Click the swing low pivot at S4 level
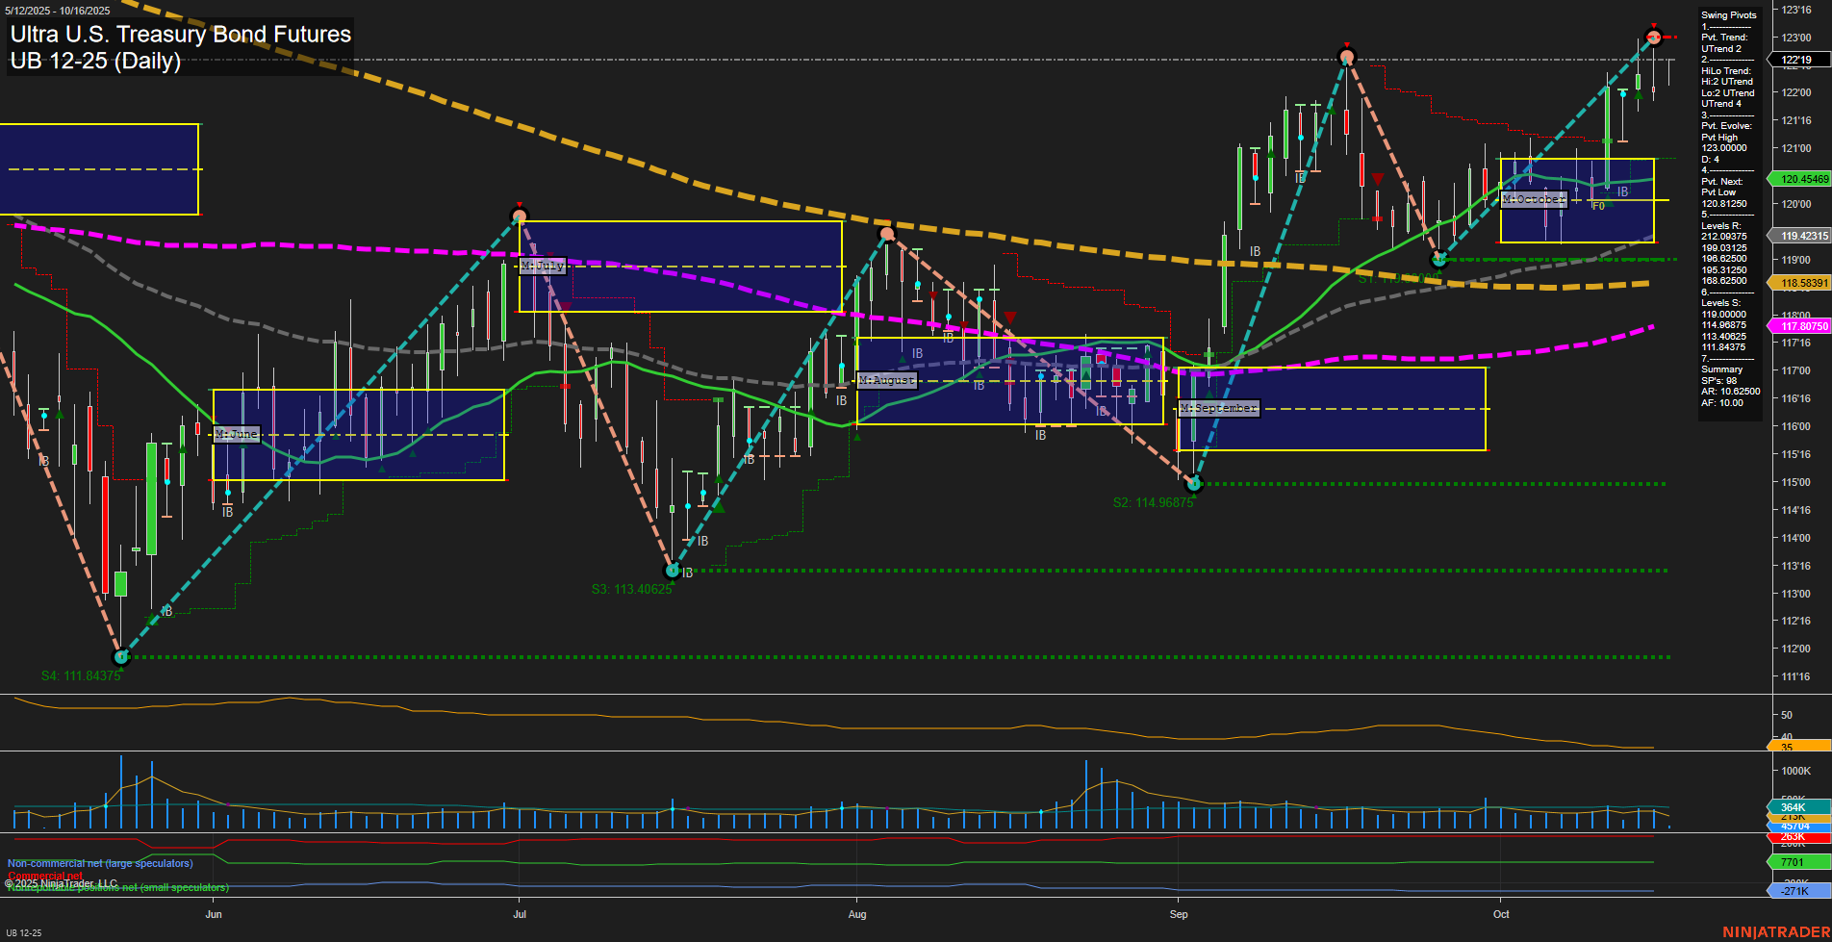 click(121, 657)
